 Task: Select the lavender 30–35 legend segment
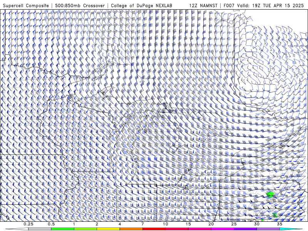pos(268,229)
